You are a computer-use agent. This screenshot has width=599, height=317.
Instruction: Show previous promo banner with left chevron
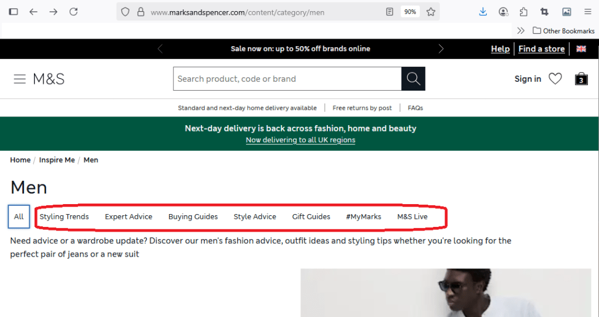coord(160,49)
